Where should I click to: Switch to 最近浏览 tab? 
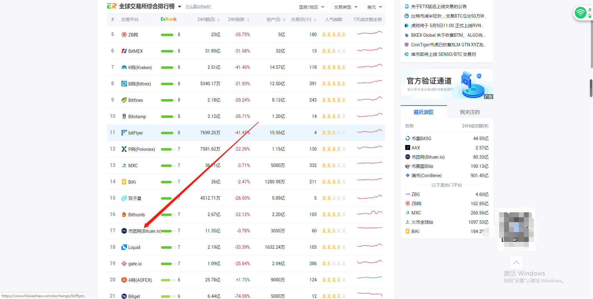[x=423, y=112]
